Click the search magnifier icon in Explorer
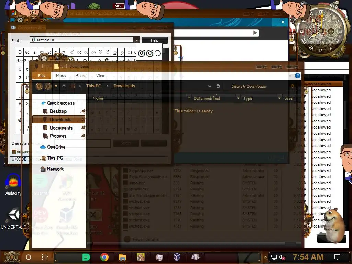352x264 pixels. tap(292, 86)
